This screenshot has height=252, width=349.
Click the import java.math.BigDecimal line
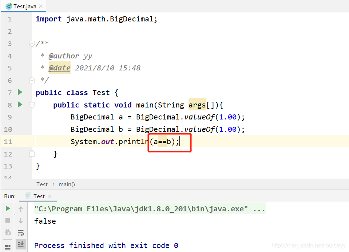click(x=96, y=19)
